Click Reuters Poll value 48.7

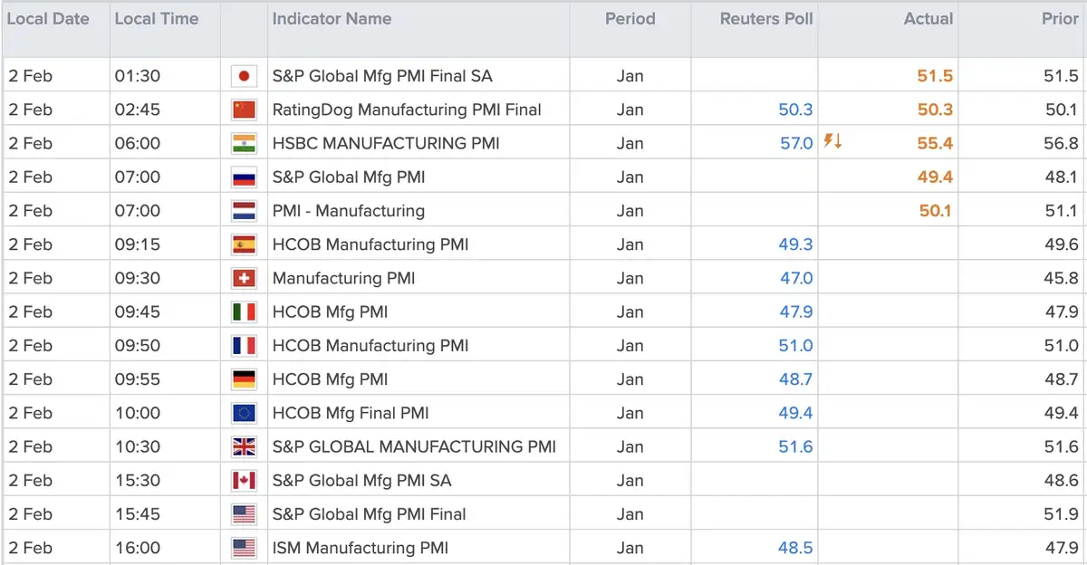(795, 379)
